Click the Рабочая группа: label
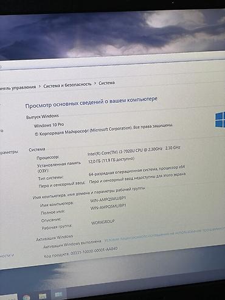Screen dimensions: 225x300 [57, 226]
